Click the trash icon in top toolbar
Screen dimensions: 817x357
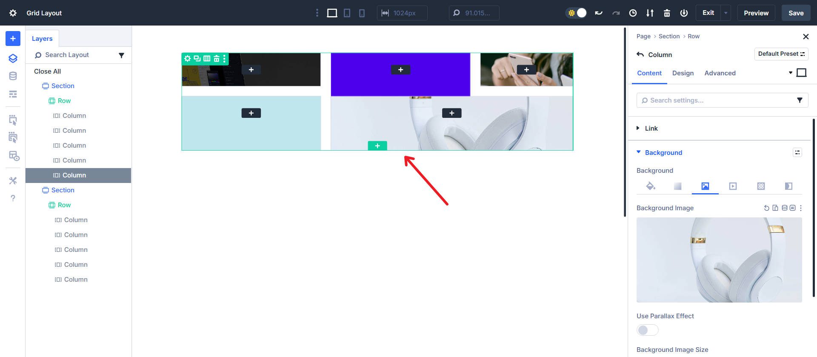(667, 13)
